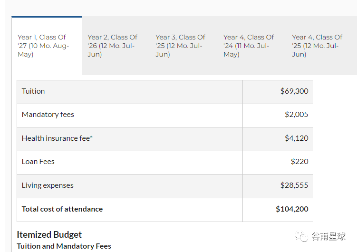Click the $104,200 total amount

pyautogui.click(x=292, y=209)
